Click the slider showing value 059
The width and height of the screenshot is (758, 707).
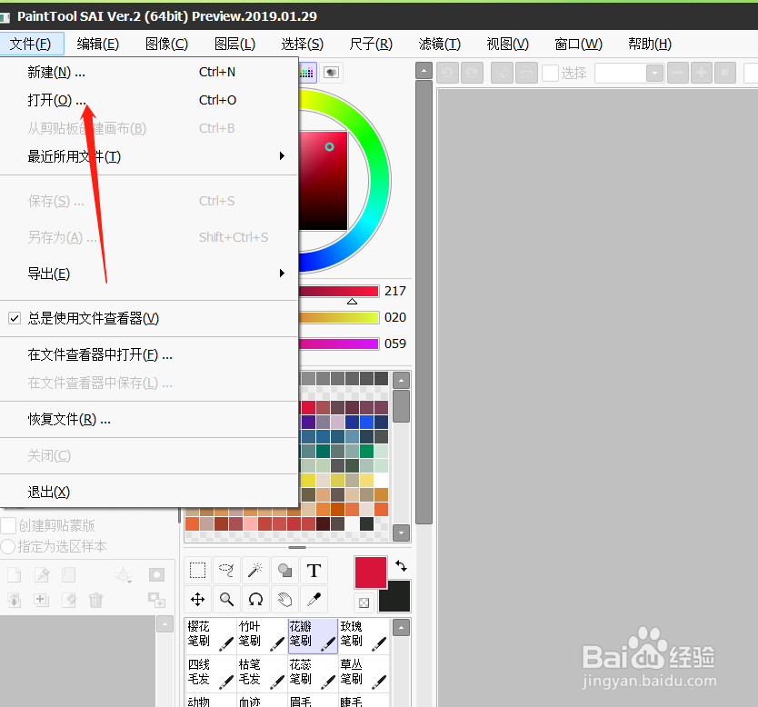[338, 344]
